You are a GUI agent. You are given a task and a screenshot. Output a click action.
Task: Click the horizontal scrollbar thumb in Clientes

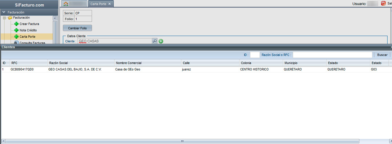(182, 141)
